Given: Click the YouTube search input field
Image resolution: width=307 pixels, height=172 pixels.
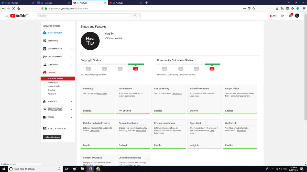Looking at the screenshot, I should point(83,16).
